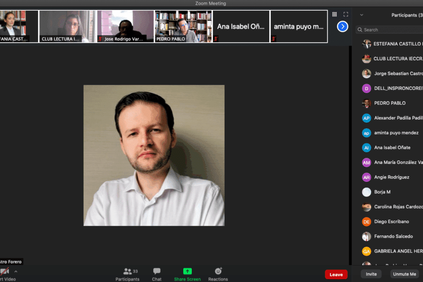This screenshot has height=282, width=423.
Task: Click the Invite button
Action: (x=371, y=274)
